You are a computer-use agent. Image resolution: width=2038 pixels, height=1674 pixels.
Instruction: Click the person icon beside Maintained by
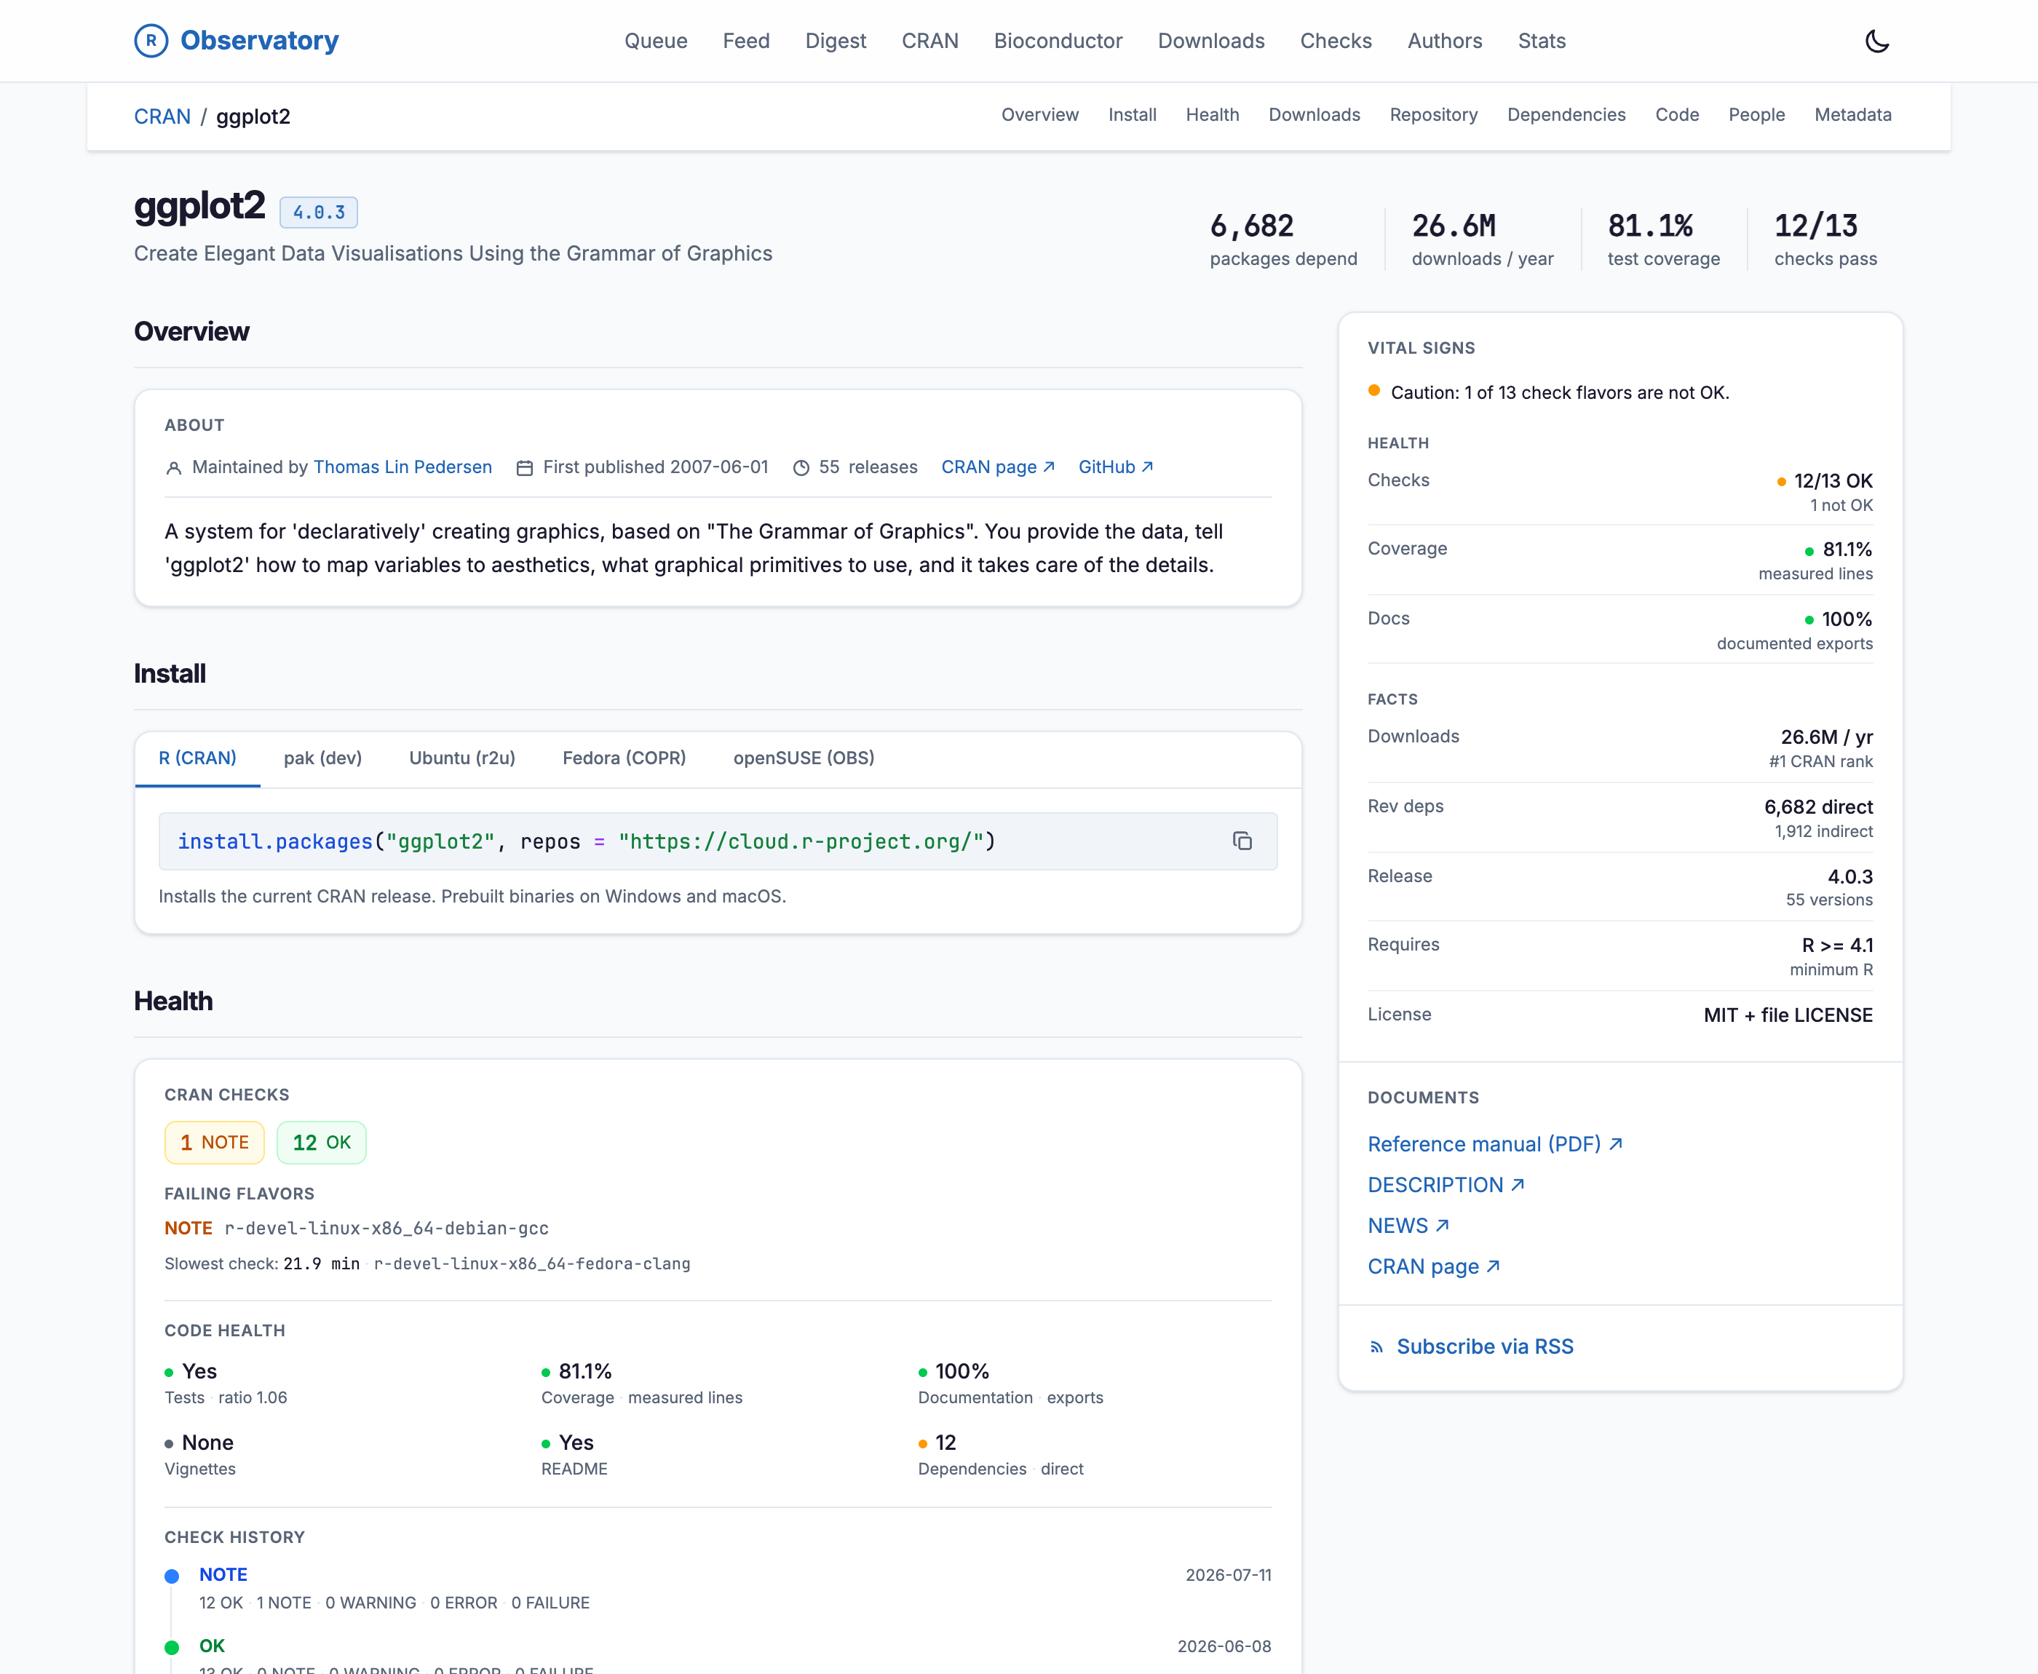(173, 468)
